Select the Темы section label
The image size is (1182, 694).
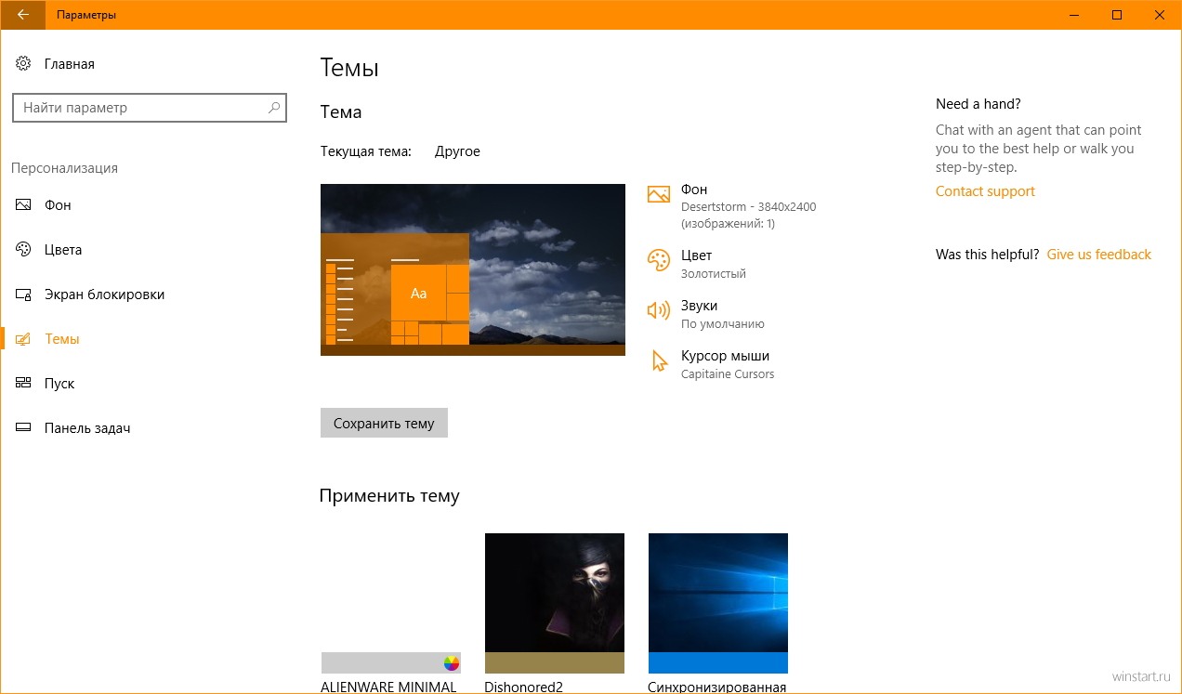[x=62, y=339]
